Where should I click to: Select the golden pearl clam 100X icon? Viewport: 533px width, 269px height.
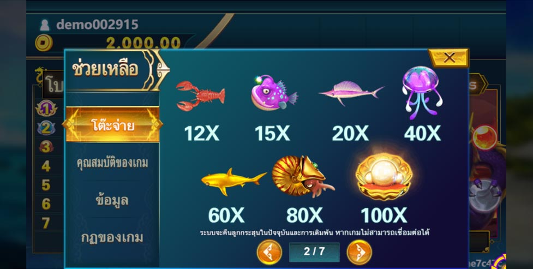[x=384, y=176]
